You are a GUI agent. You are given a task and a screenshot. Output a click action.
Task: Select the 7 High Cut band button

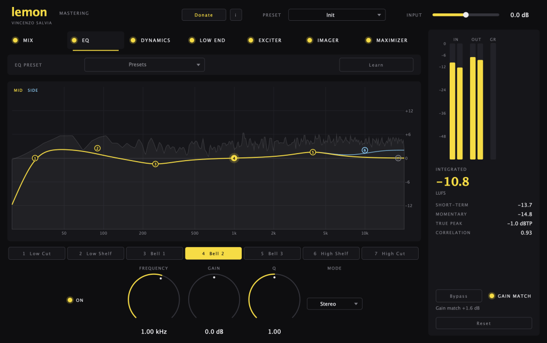click(x=390, y=253)
